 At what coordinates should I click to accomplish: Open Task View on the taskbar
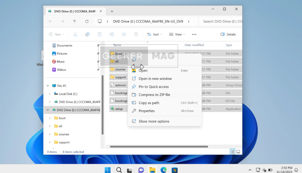[x=130, y=170]
